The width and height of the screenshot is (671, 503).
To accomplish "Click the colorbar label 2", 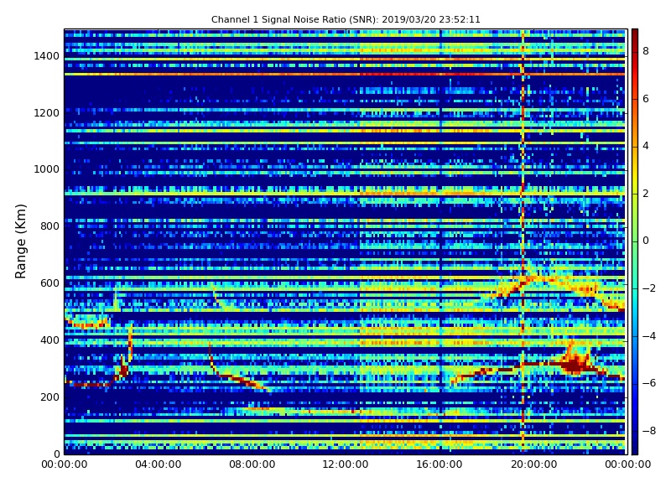I will (646, 194).
